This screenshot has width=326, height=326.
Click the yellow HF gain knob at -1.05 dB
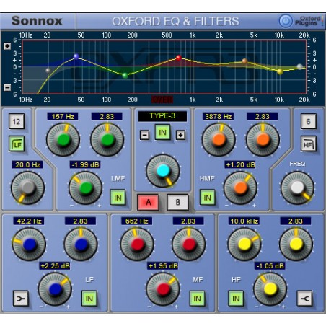tap(270, 289)
